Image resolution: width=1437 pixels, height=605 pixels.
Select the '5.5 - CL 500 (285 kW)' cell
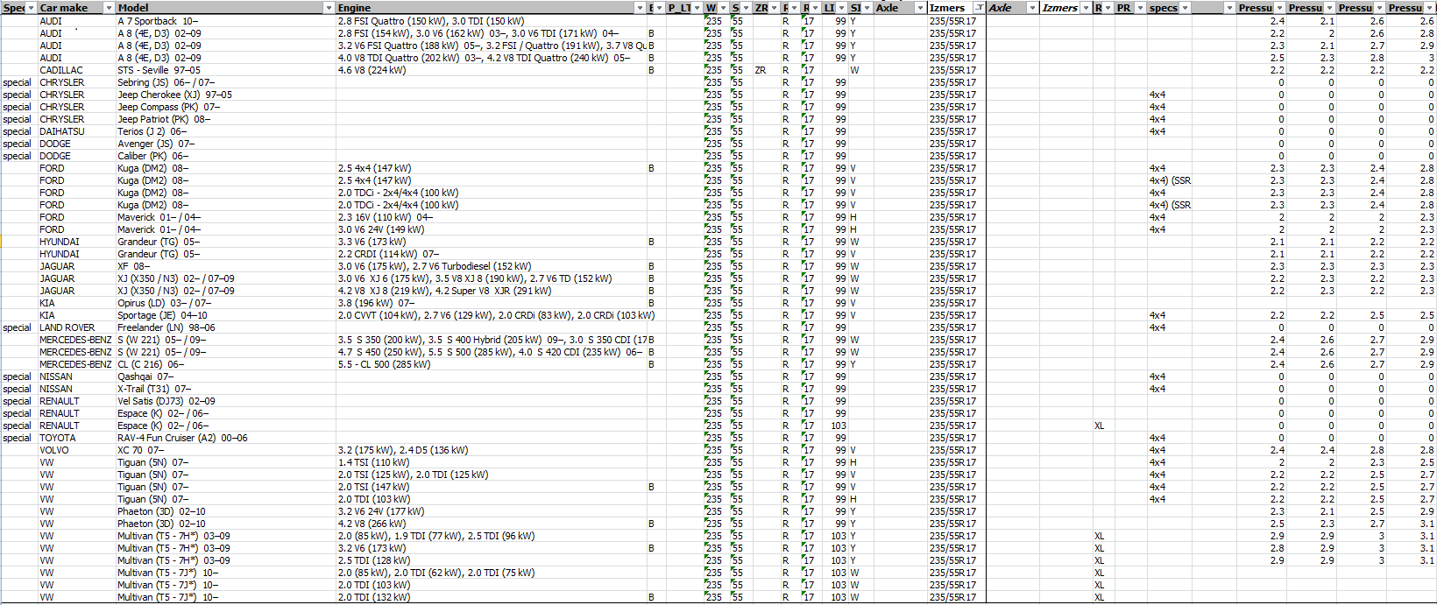pos(491,364)
